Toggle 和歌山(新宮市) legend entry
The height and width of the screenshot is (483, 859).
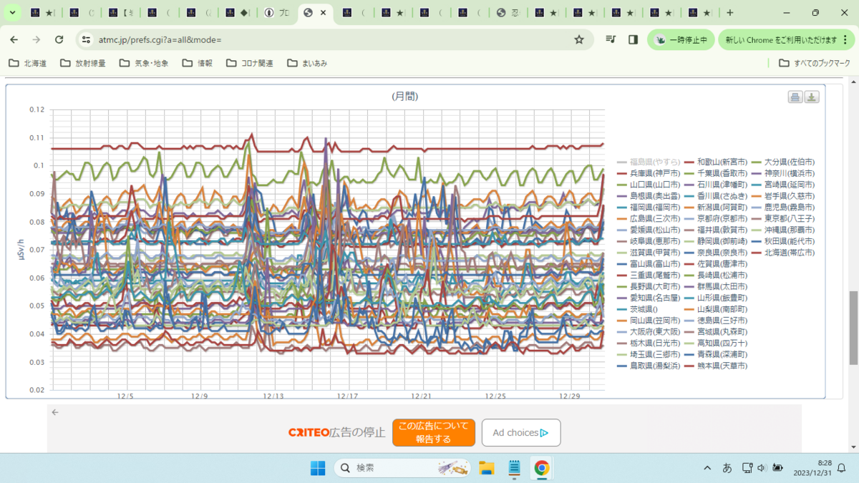coord(715,162)
